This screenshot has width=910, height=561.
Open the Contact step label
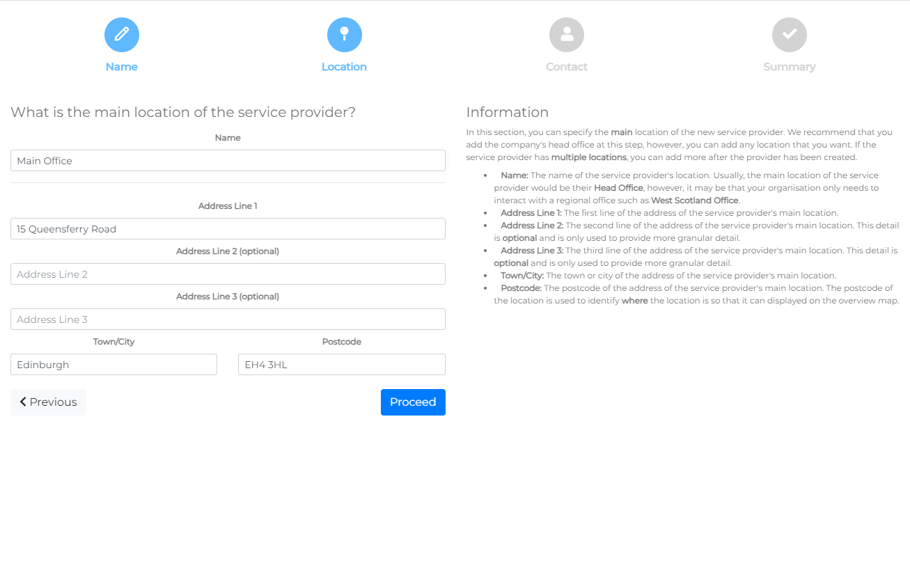(567, 67)
